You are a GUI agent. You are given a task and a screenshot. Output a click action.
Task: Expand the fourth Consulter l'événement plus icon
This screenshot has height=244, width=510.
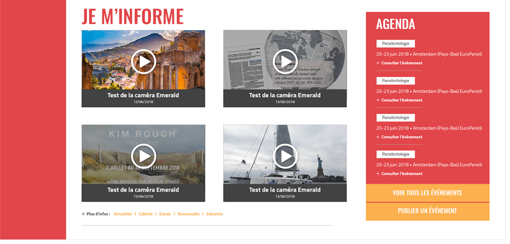click(378, 174)
